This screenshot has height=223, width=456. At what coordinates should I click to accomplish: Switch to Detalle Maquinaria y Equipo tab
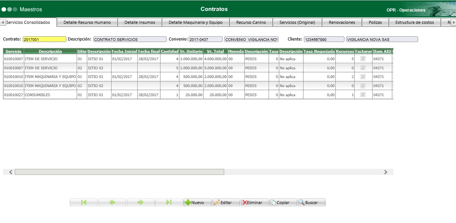196,22
